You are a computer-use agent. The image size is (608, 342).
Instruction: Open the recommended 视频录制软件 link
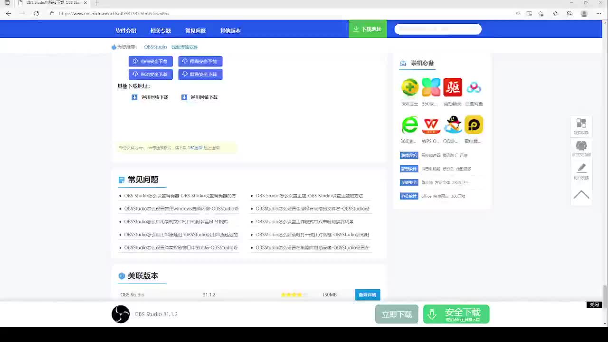tap(184, 47)
